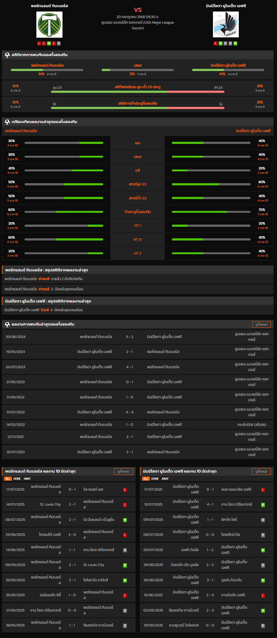Click the 12% draw bar in head-to-head stats
Screen dimensions: 277x638
(138, 70)
